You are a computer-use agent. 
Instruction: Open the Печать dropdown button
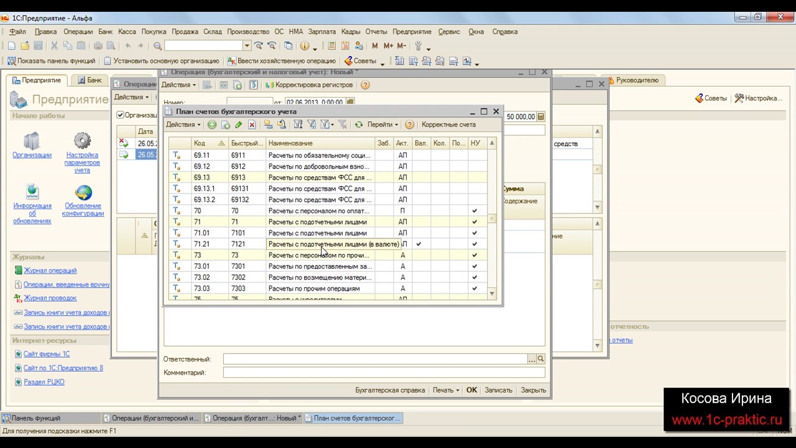pyautogui.click(x=446, y=390)
